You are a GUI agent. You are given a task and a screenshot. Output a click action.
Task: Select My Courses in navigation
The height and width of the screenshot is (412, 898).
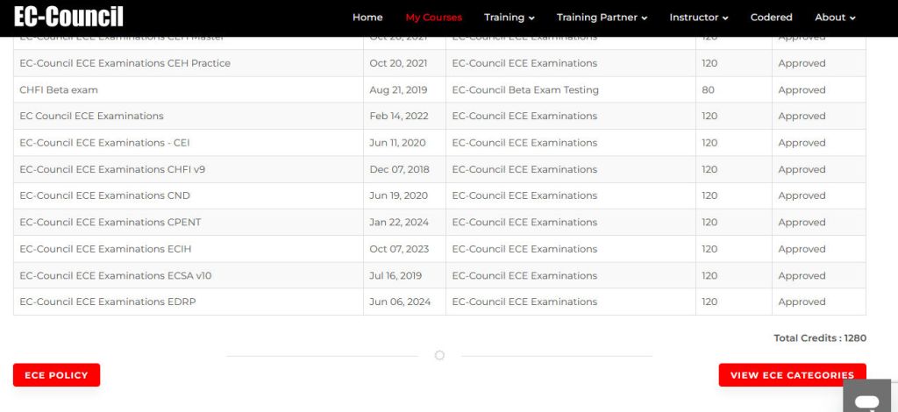coord(433,18)
